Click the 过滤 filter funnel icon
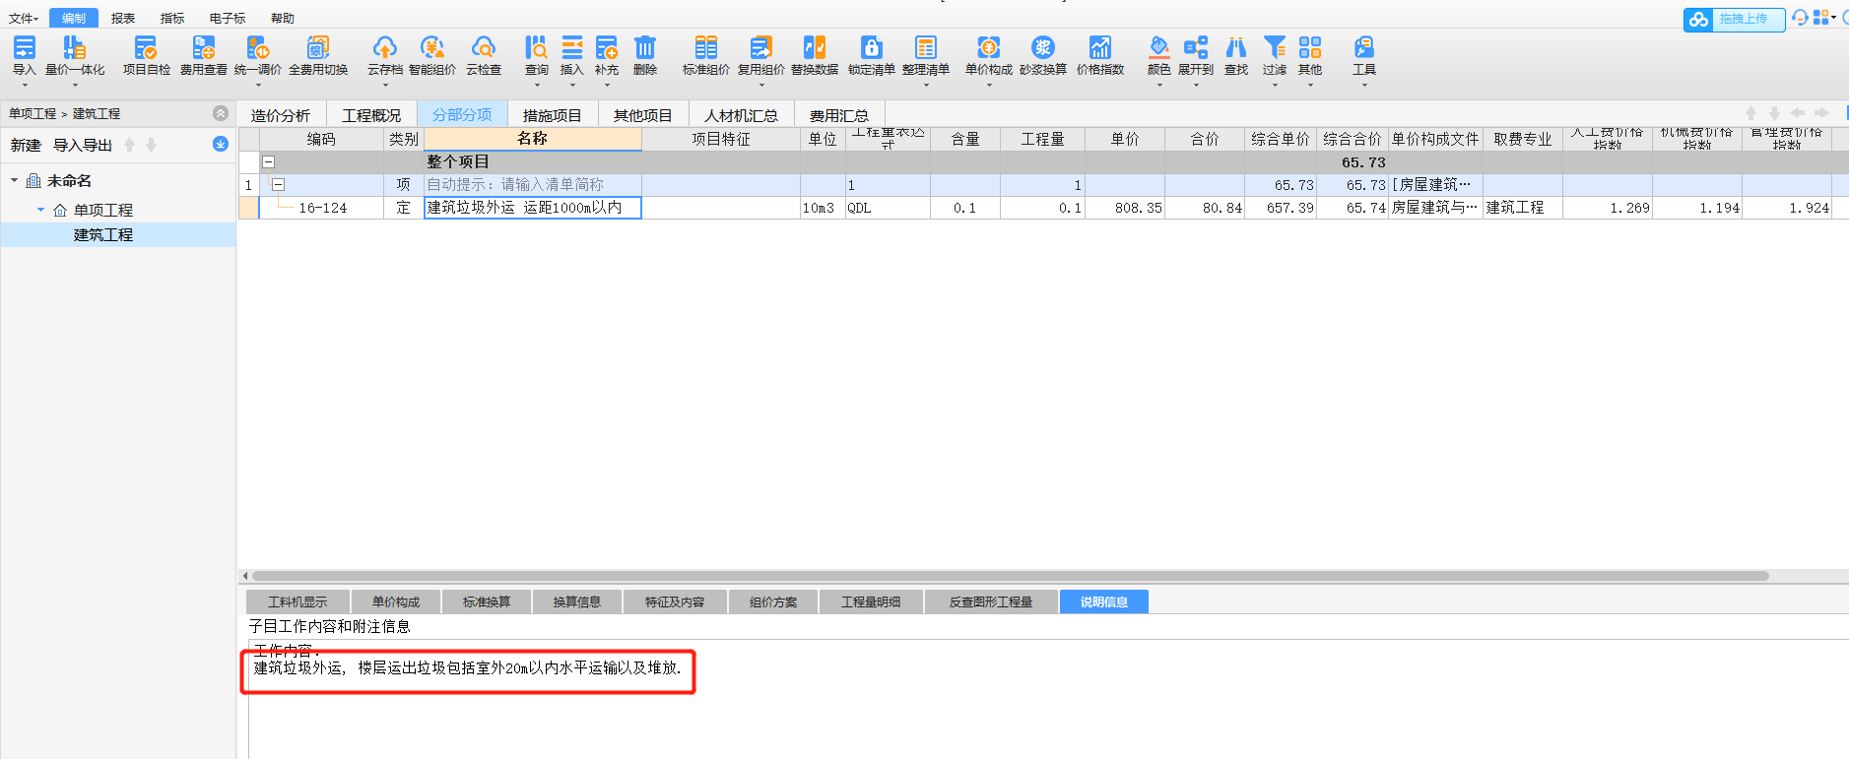The image size is (1849, 759). point(1274,47)
